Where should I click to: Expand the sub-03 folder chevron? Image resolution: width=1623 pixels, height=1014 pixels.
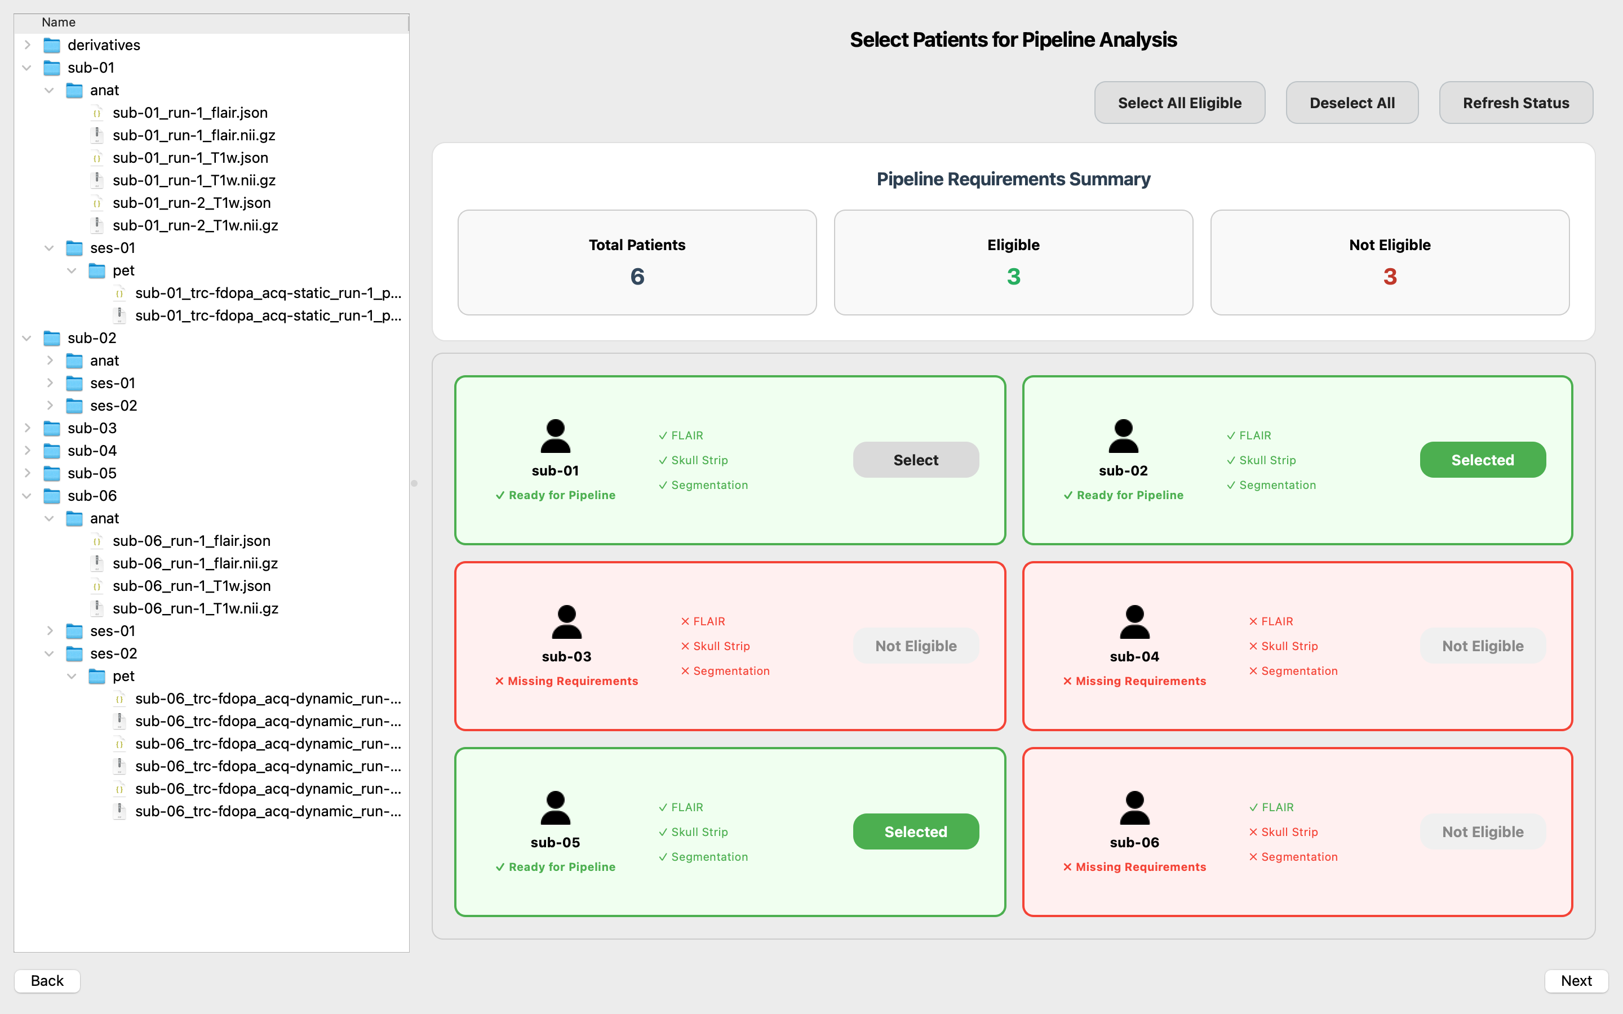28,428
